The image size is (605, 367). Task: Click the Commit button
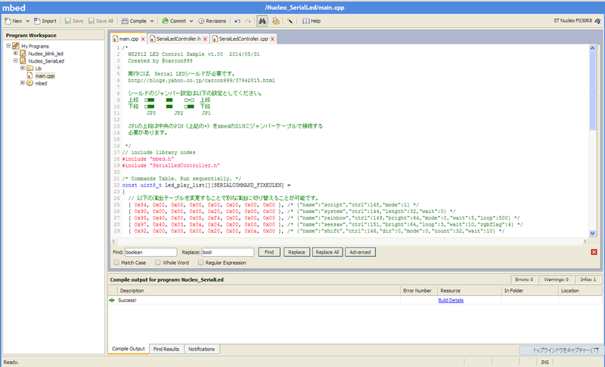[x=174, y=21]
